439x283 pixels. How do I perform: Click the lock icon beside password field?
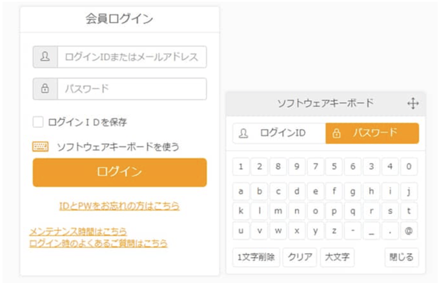click(x=45, y=89)
